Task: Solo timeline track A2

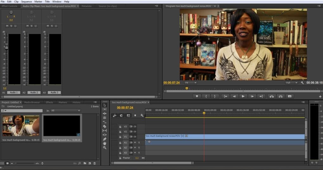Action: tap(139, 148)
